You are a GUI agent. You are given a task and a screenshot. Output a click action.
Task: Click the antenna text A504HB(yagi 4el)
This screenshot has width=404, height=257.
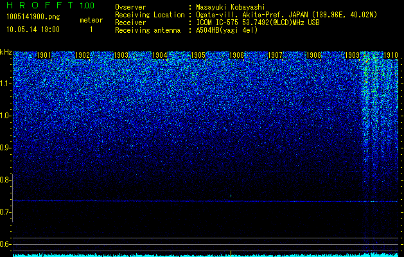point(227,30)
